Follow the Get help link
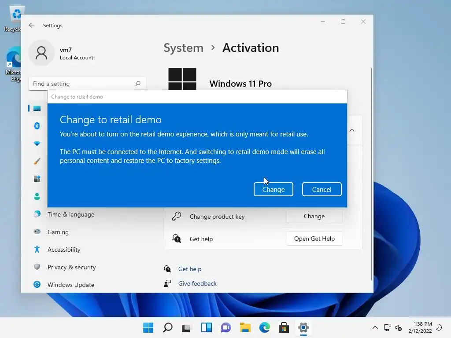The image size is (451, 338). click(189, 269)
